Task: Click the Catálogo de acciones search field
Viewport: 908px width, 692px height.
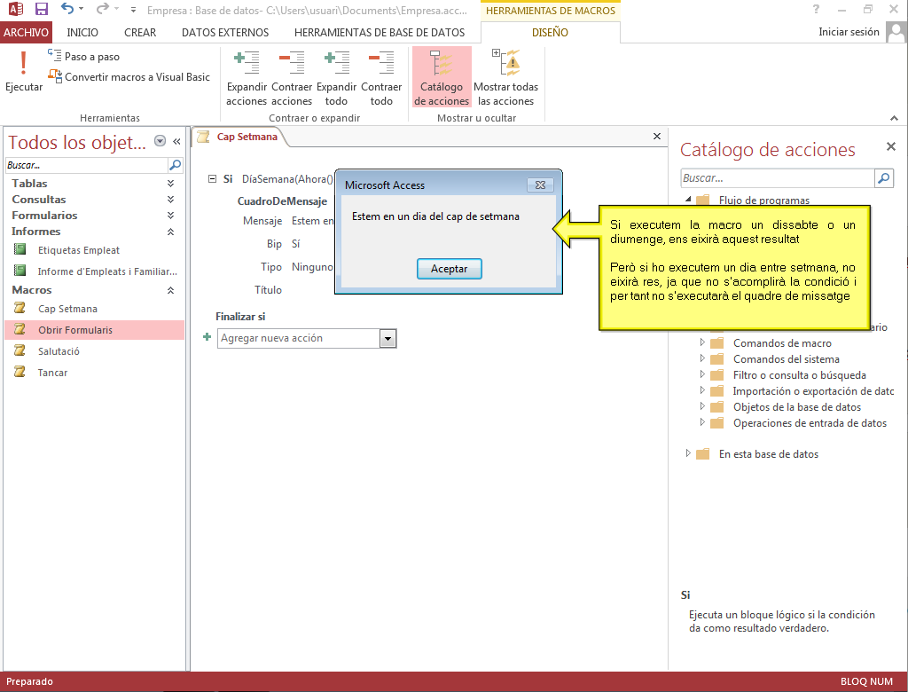Action: tap(777, 178)
